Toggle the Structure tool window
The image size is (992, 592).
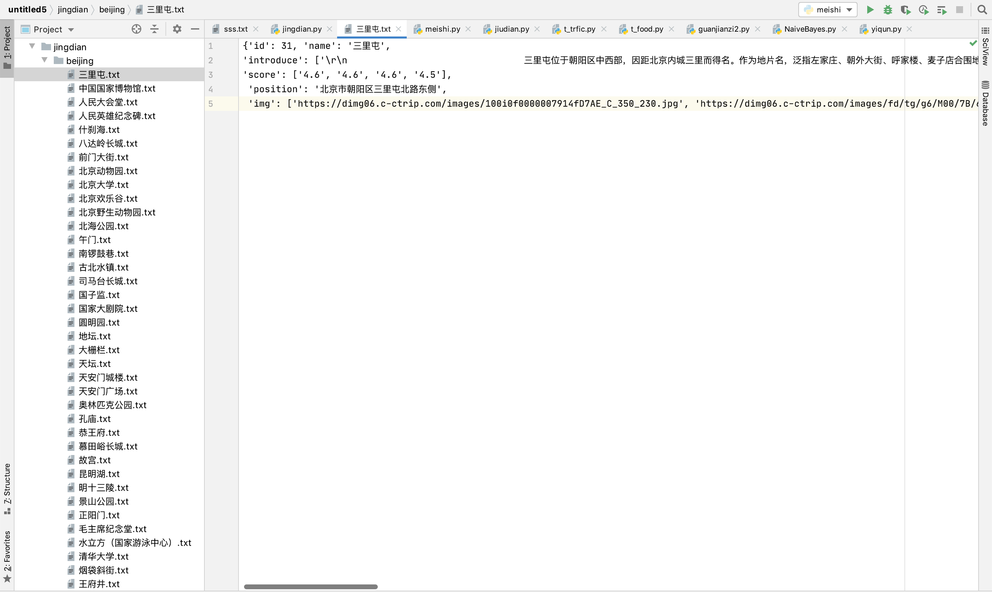pyautogui.click(x=7, y=489)
